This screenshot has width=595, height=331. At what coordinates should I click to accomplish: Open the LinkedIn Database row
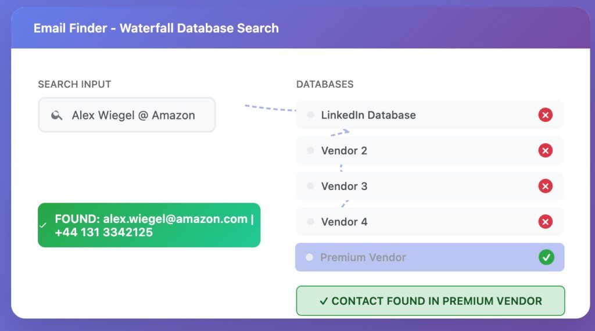coord(429,115)
